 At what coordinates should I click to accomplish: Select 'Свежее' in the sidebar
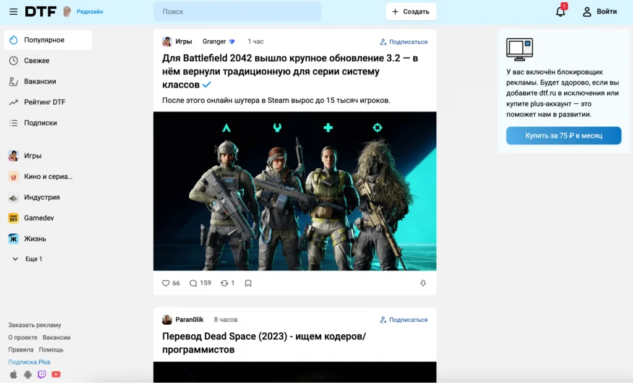(37, 61)
